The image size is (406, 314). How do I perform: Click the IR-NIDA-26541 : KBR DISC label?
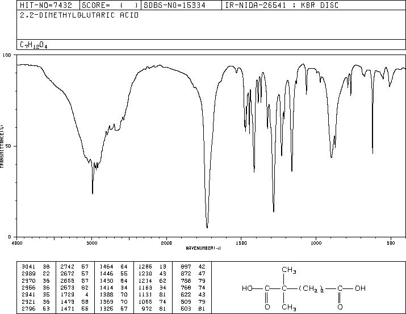[282, 6]
